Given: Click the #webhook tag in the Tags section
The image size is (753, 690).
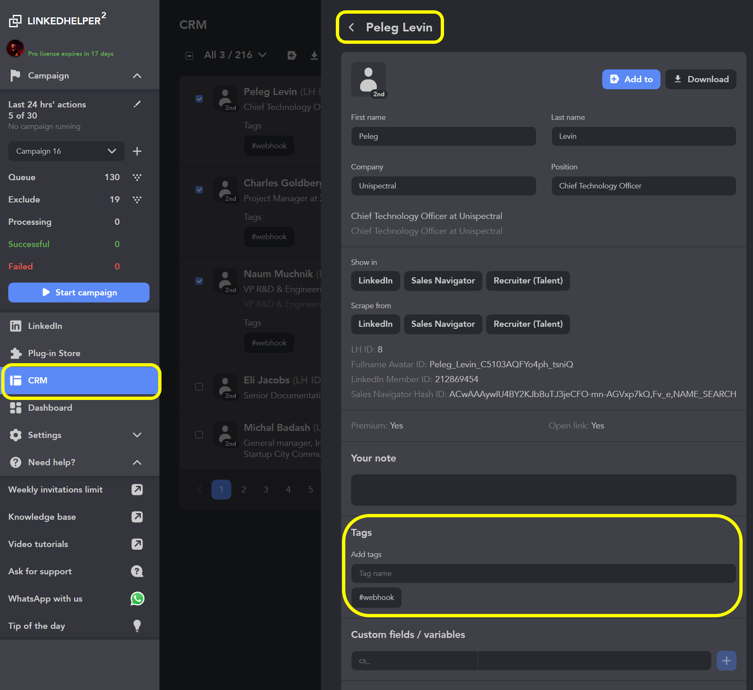Looking at the screenshot, I should click(x=376, y=597).
